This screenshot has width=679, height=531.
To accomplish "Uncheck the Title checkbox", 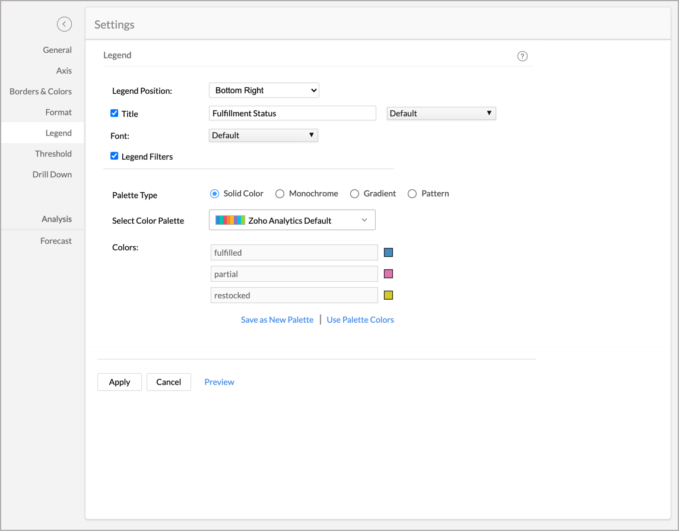I will click(115, 113).
